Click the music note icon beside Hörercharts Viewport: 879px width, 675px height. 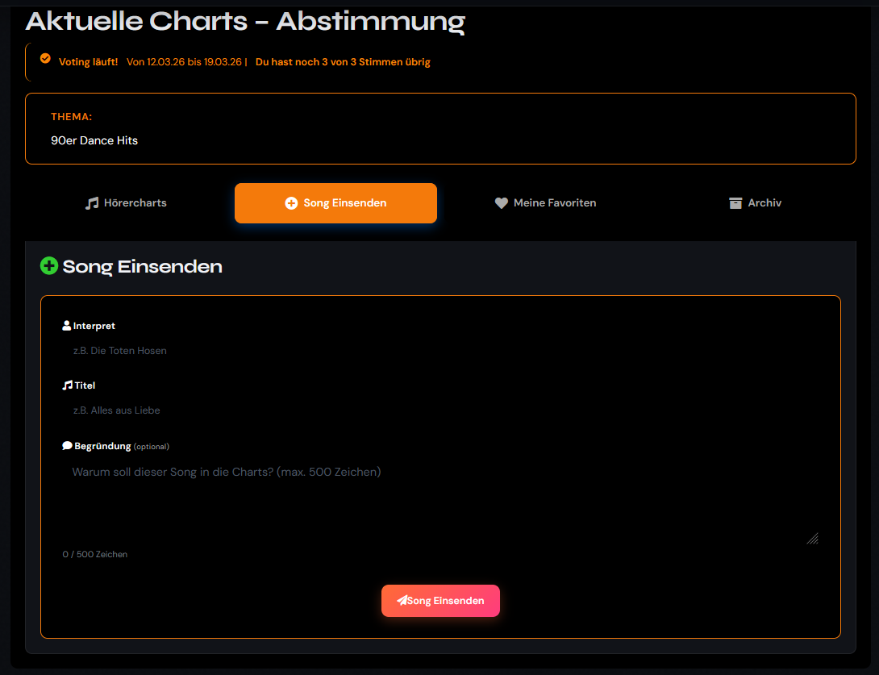pyautogui.click(x=92, y=203)
